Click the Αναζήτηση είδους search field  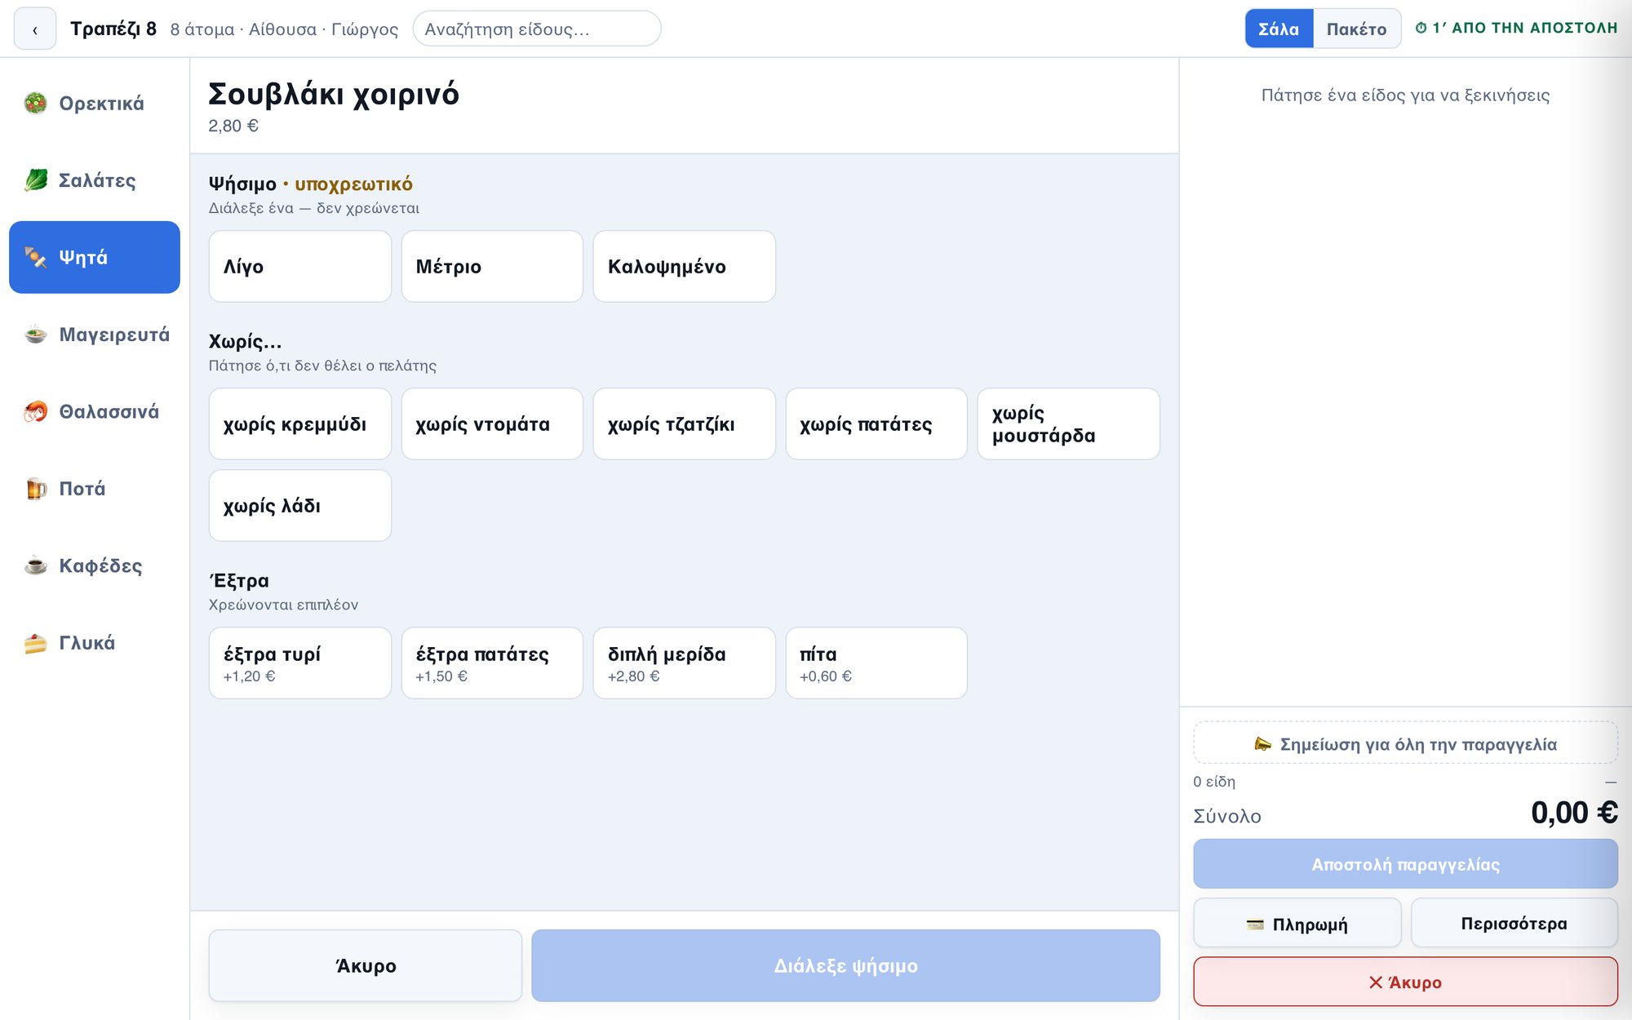click(537, 29)
